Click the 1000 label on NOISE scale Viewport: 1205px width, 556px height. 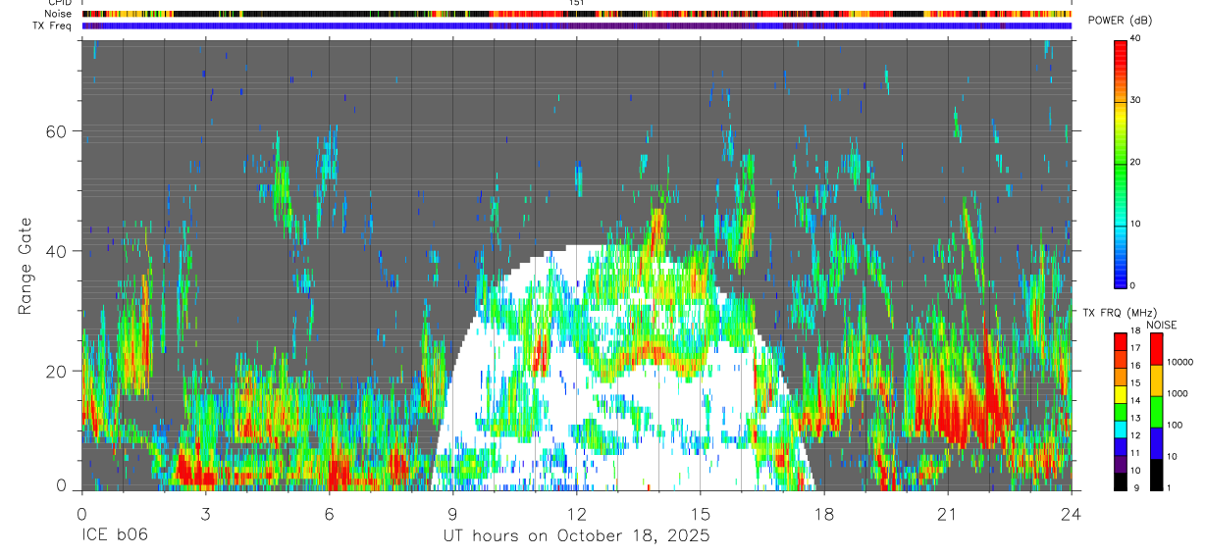click(1179, 393)
